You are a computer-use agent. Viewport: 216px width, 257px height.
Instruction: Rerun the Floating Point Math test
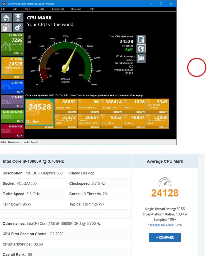point(71,127)
